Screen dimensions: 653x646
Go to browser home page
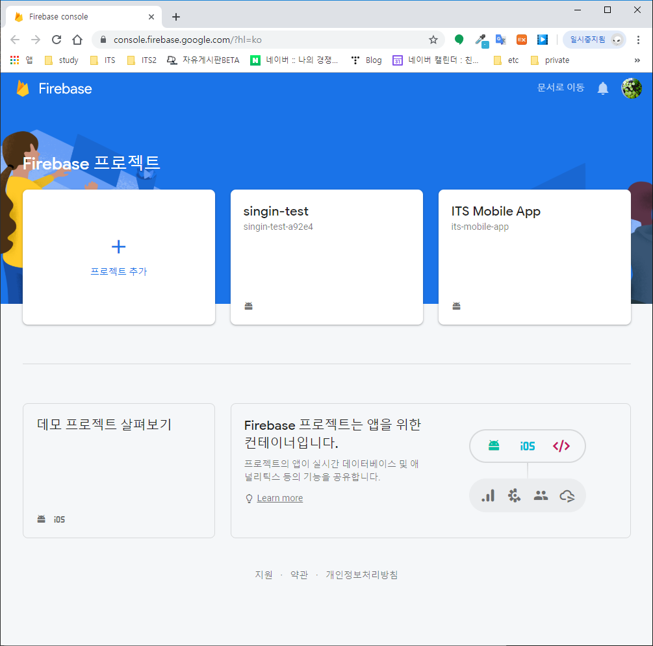pyautogui.click(x=77, y=40)
